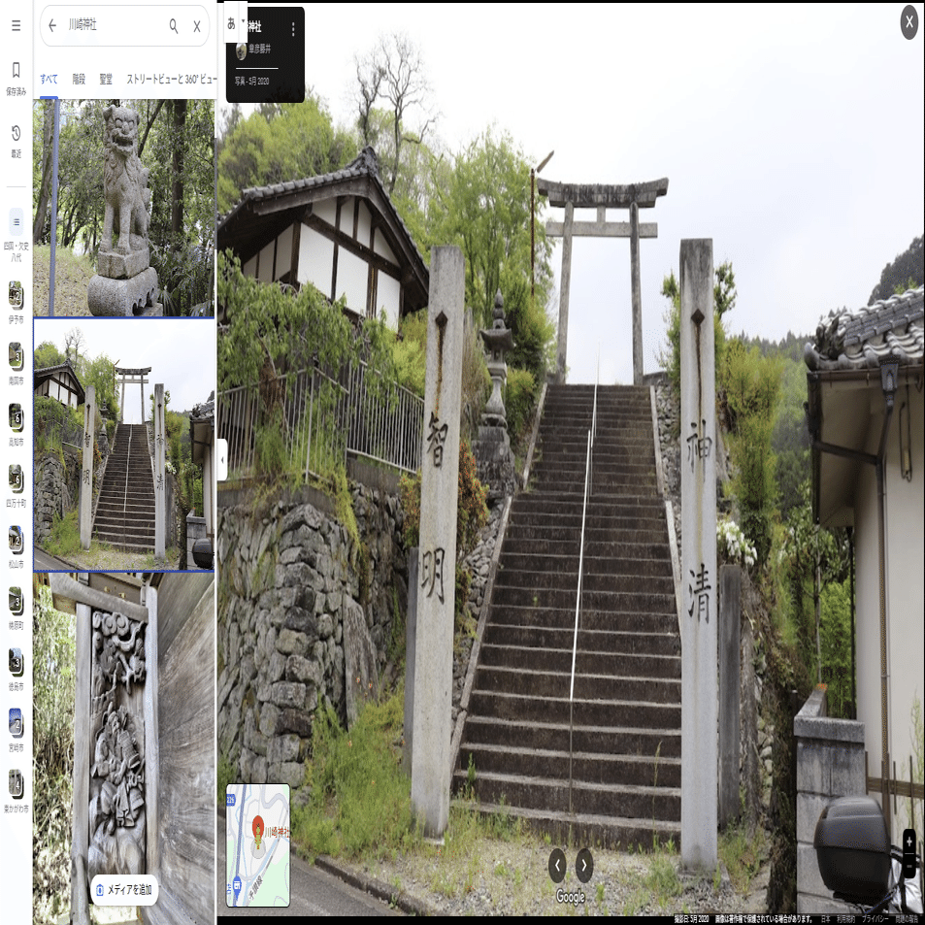The image size is (925, 925).
Task: Open recent place 南国市 thumbnail icon
Action: pos(16,356)
